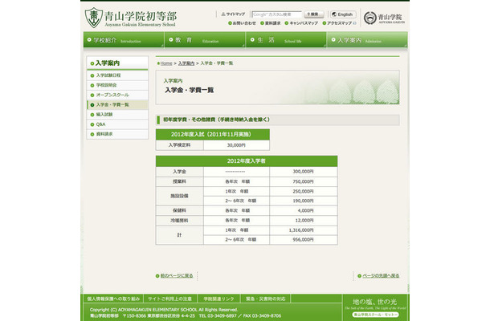The width and height of the screenshot is (490, 321).
Task: Open 生活 School life menu
Action: click(286, 40)
